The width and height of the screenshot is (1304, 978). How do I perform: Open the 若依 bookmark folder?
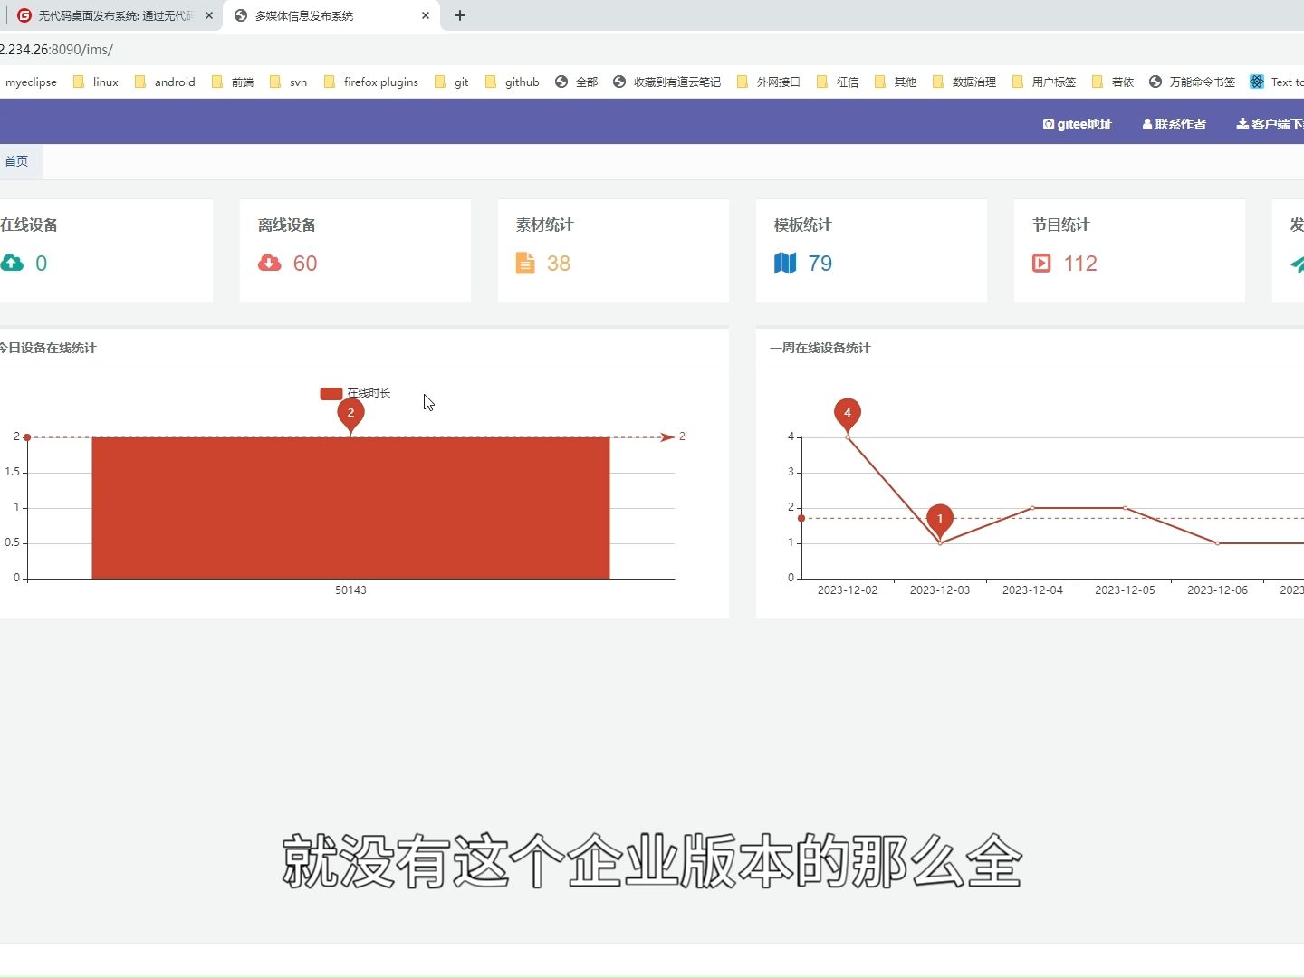tap(1113, 81)
